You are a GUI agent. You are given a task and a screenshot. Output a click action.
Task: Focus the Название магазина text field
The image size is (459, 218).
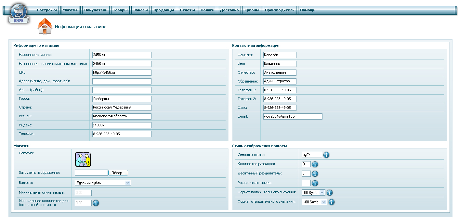click(x=122, y=55)
